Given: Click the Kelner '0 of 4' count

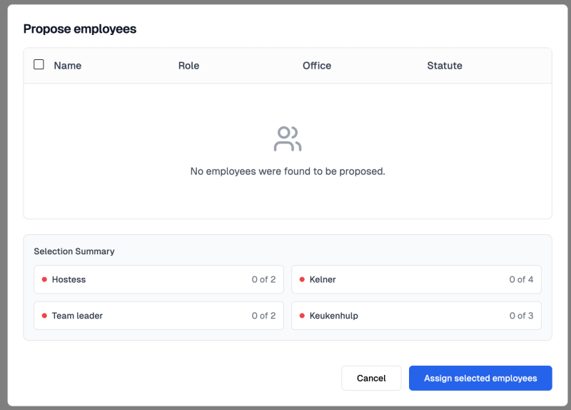Looking at the screenshot, I should [521, 279].
